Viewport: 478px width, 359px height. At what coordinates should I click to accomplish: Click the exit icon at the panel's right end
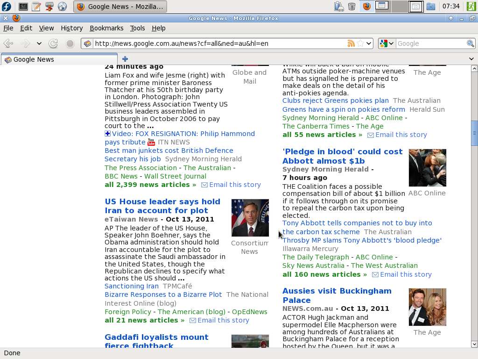471,7
